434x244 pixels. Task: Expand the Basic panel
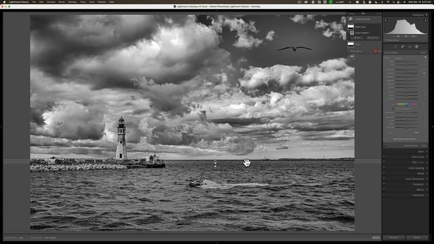pos(427,151)
